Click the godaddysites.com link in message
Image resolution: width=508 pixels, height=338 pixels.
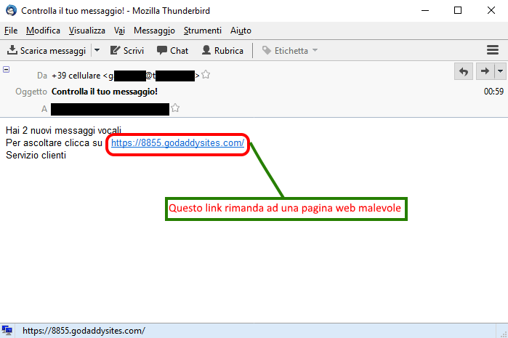point(177,143)
